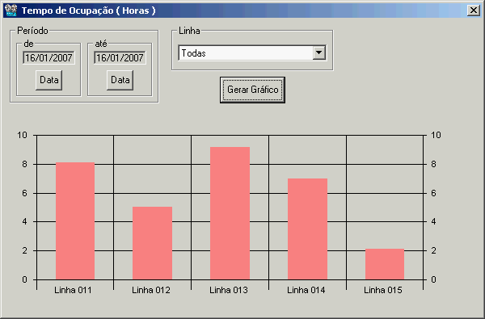The height and width of the screenshot is (319, 485).
Task: Click the 'Todas' combo box text area
Action: point(246,53)
